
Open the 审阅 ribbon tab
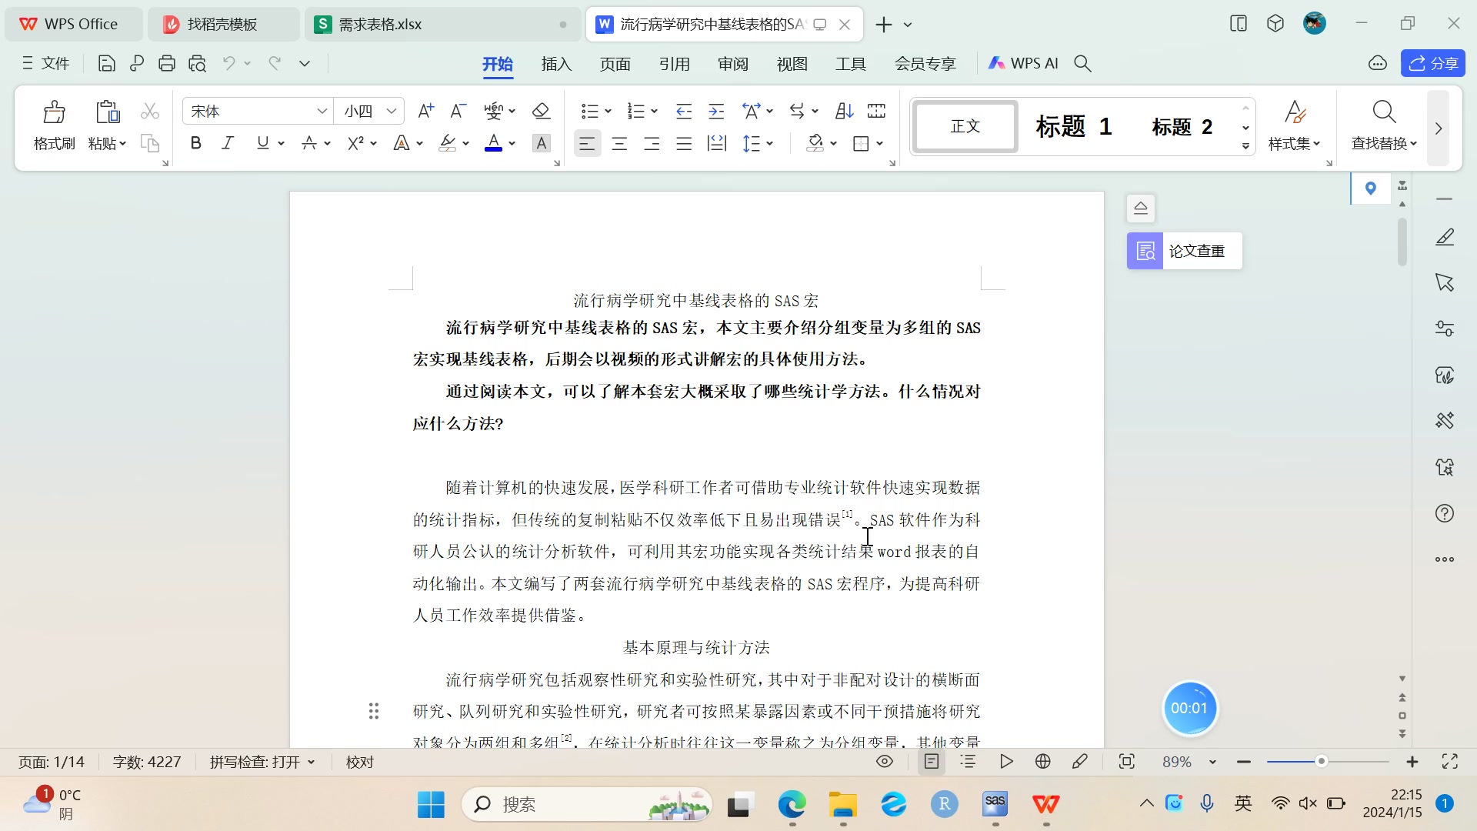click(732, 64)
